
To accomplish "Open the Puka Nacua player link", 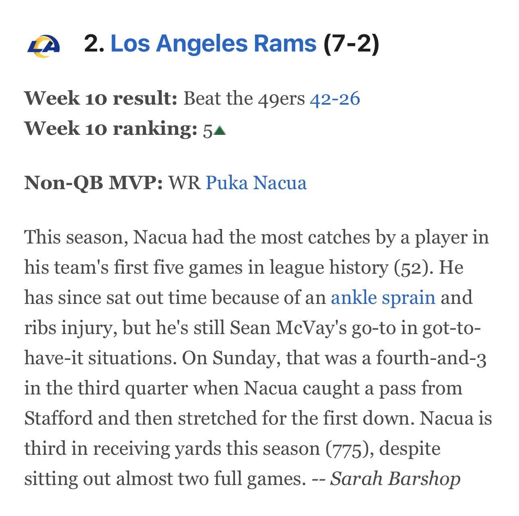I will point(256,183).
